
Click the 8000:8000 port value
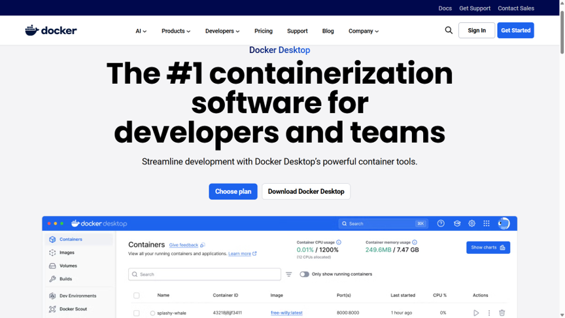pos(348,313)
